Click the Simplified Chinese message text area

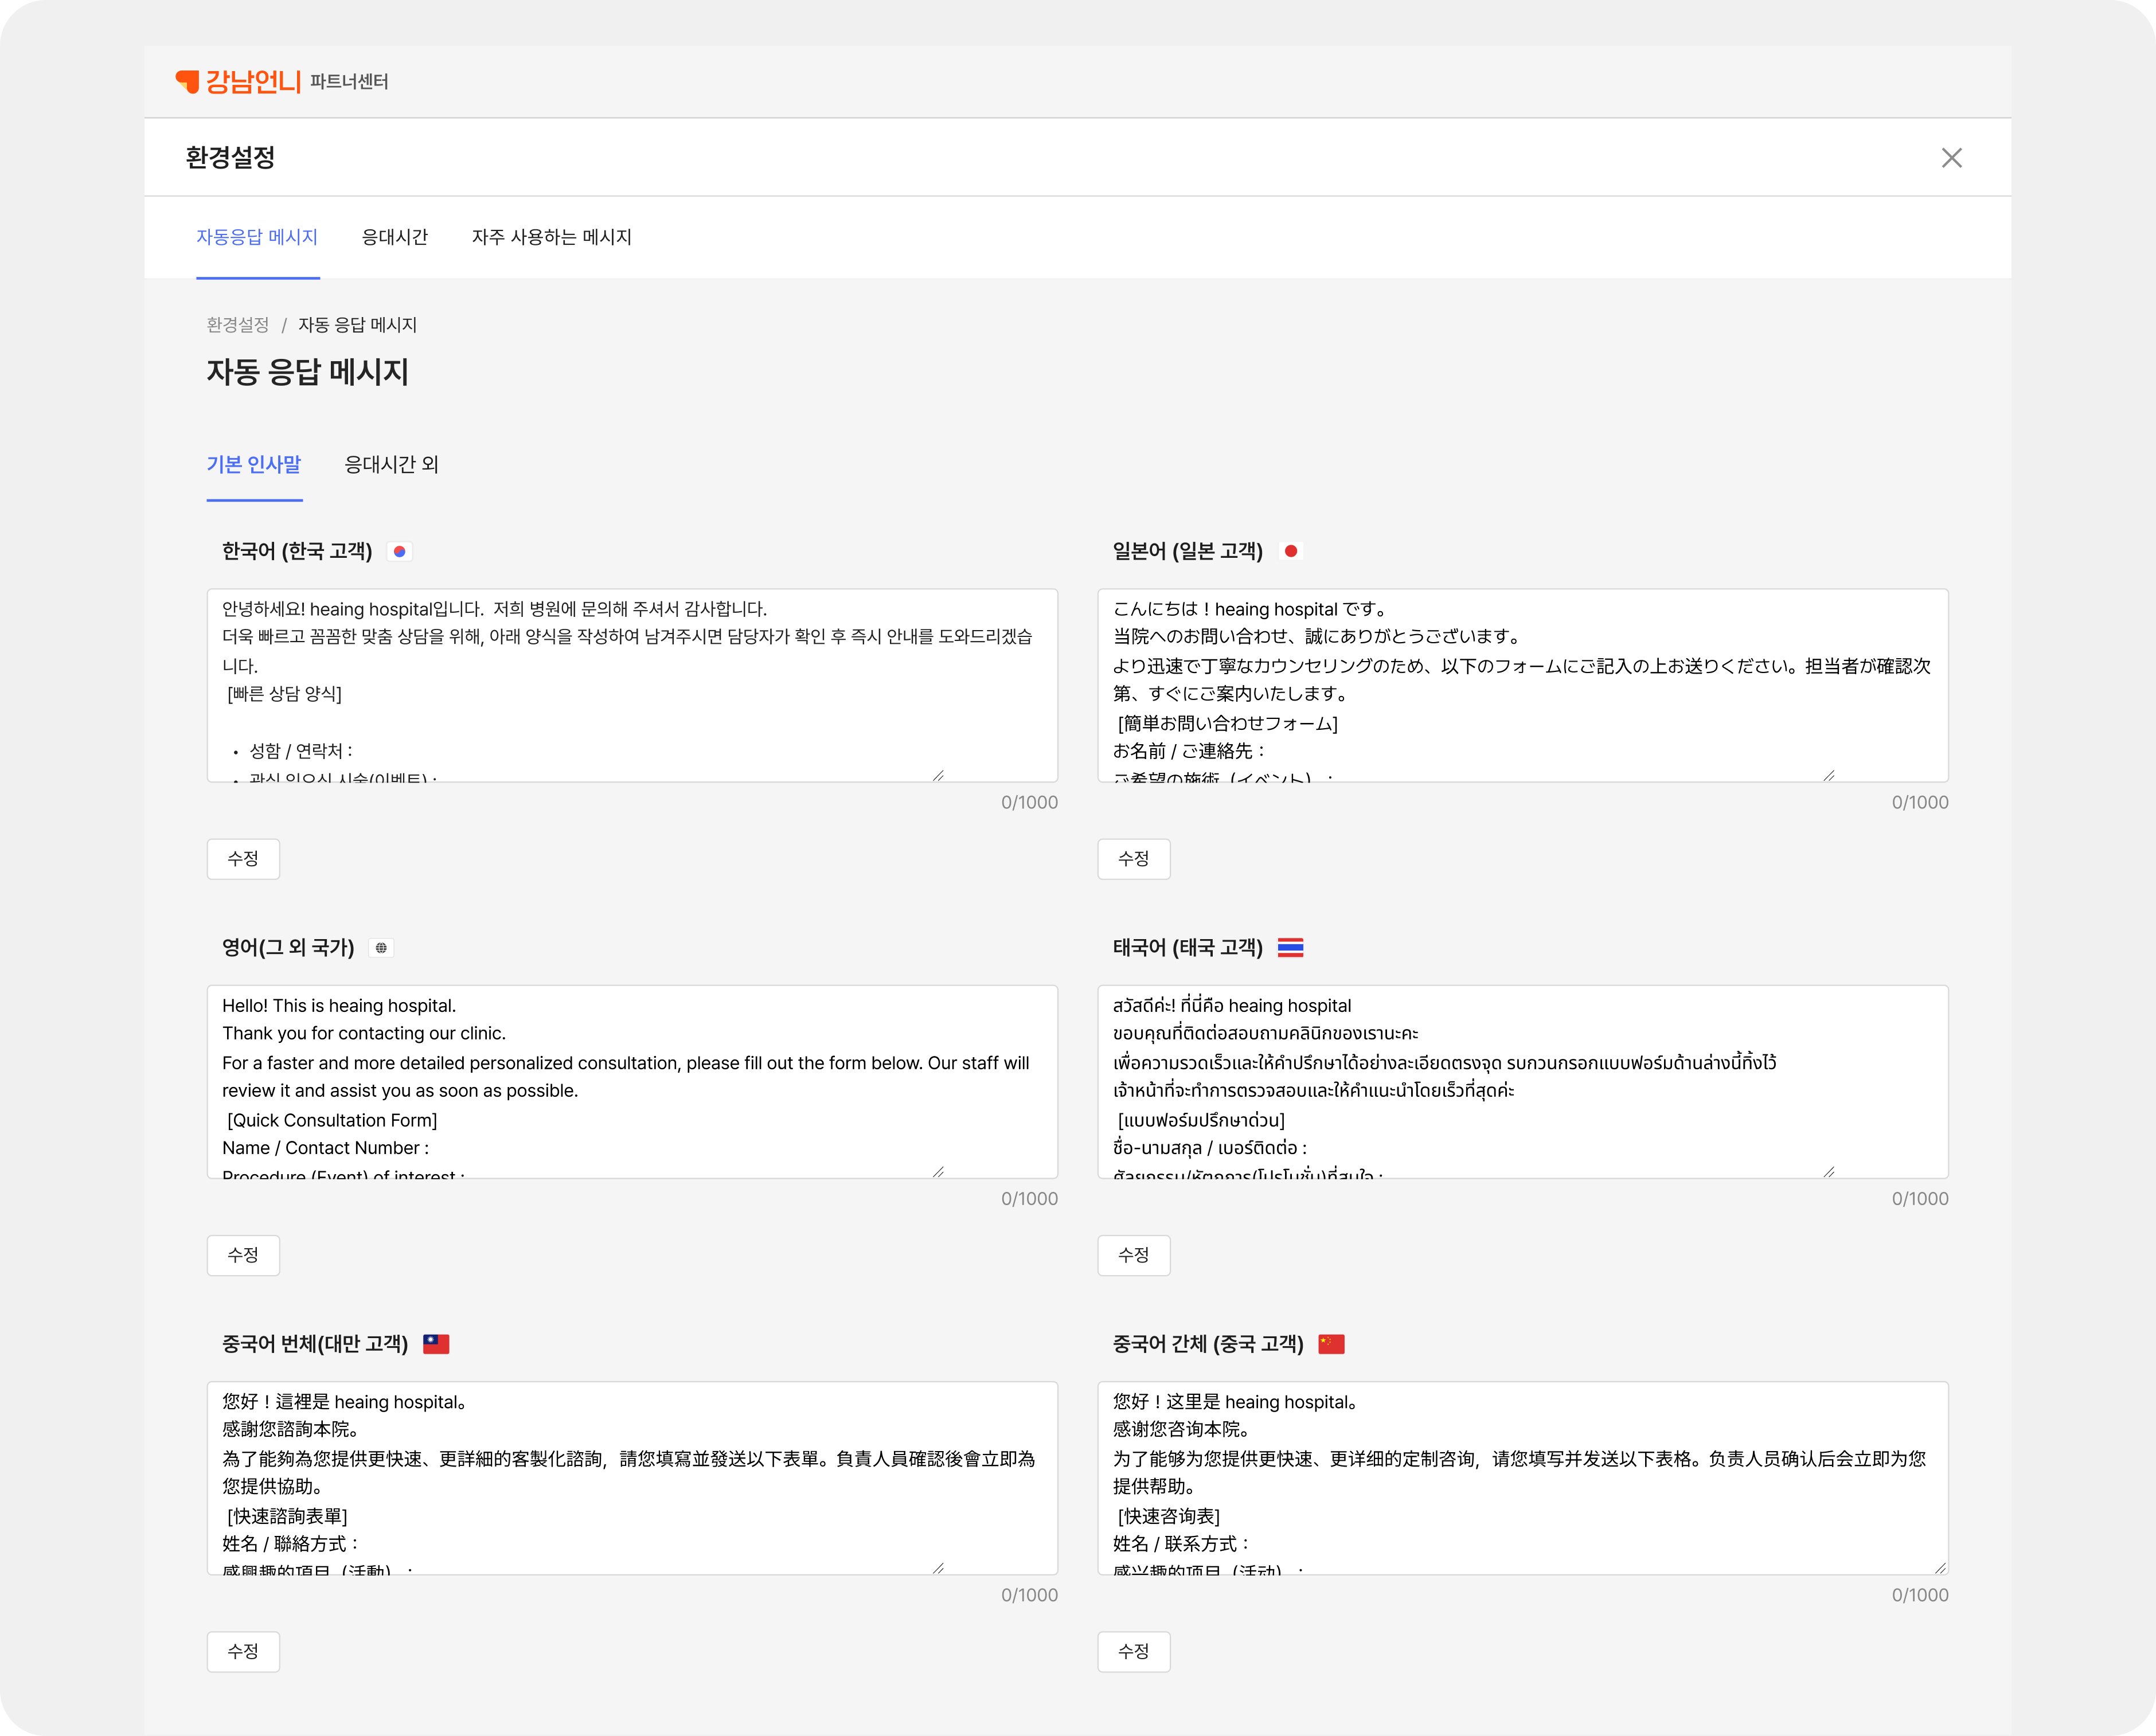point(1522,1478)
